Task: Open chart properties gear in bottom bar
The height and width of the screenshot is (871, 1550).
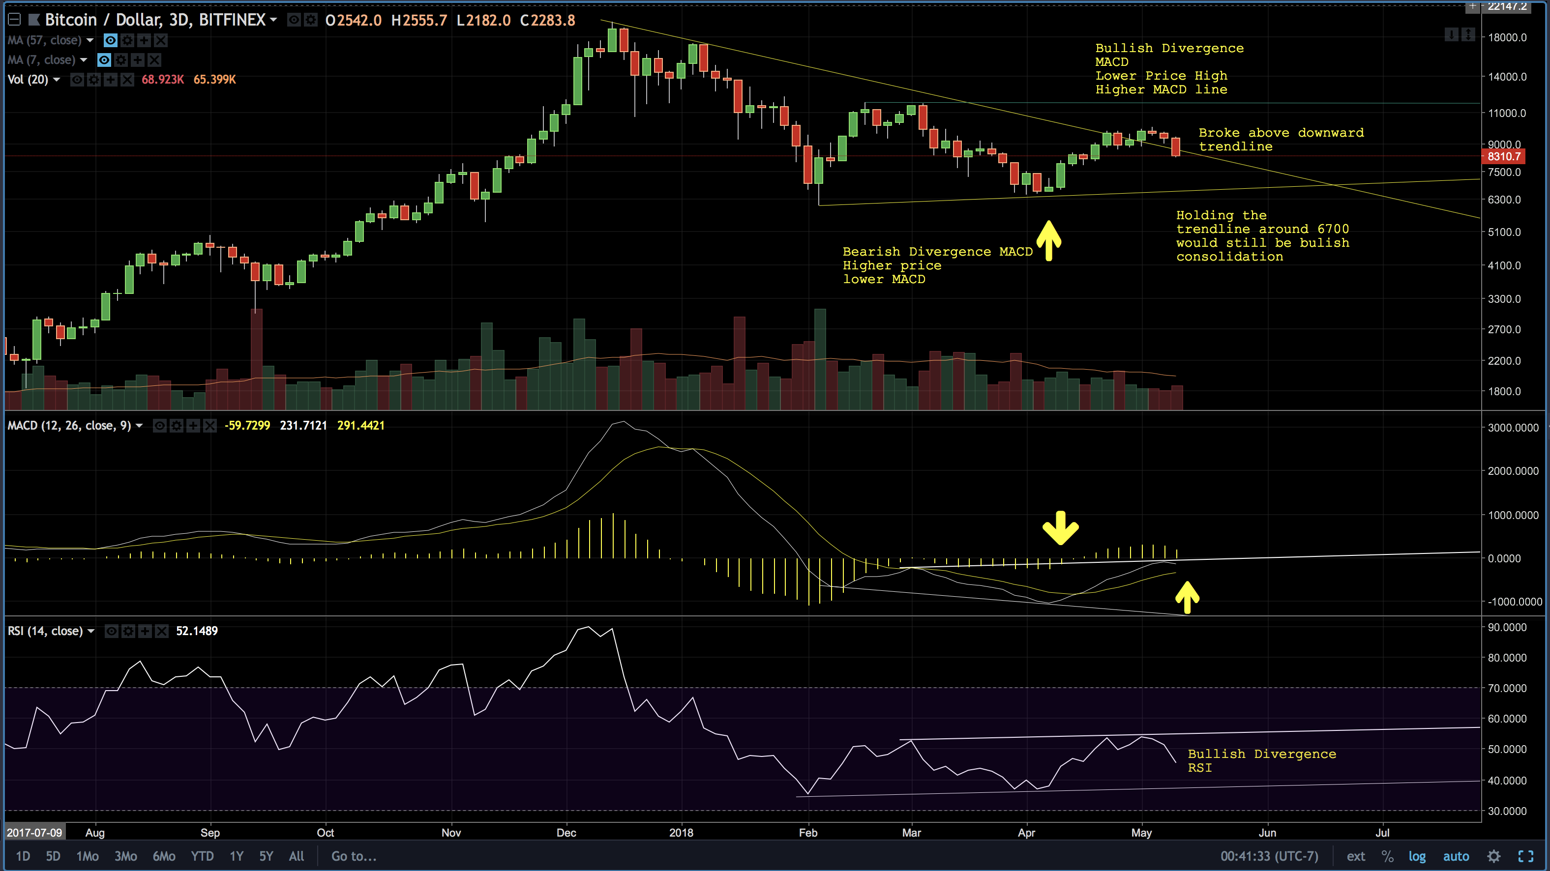Action: [x=1493, y=856]
